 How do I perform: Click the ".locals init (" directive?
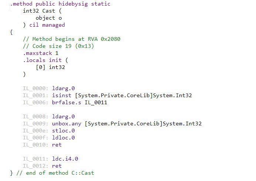click(46, 60)
